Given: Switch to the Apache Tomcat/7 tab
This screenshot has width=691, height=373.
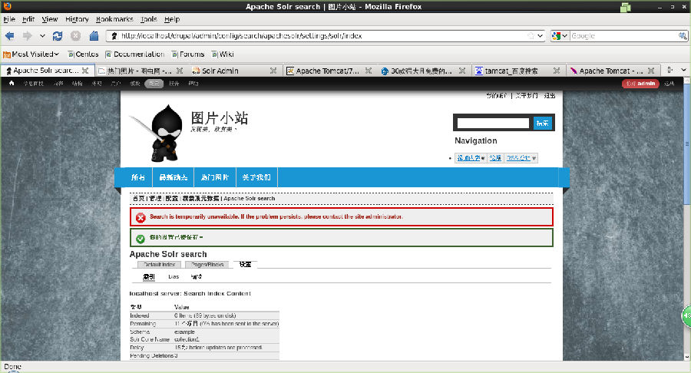Looking at the screenshot, I should coord(328,71).
